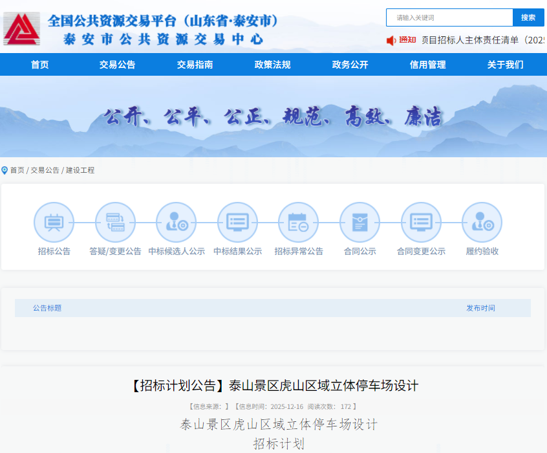This screenshot has height=453, width=547.
Task: Open the 招标异常公告 icon
Action: [x=298, y=223]
